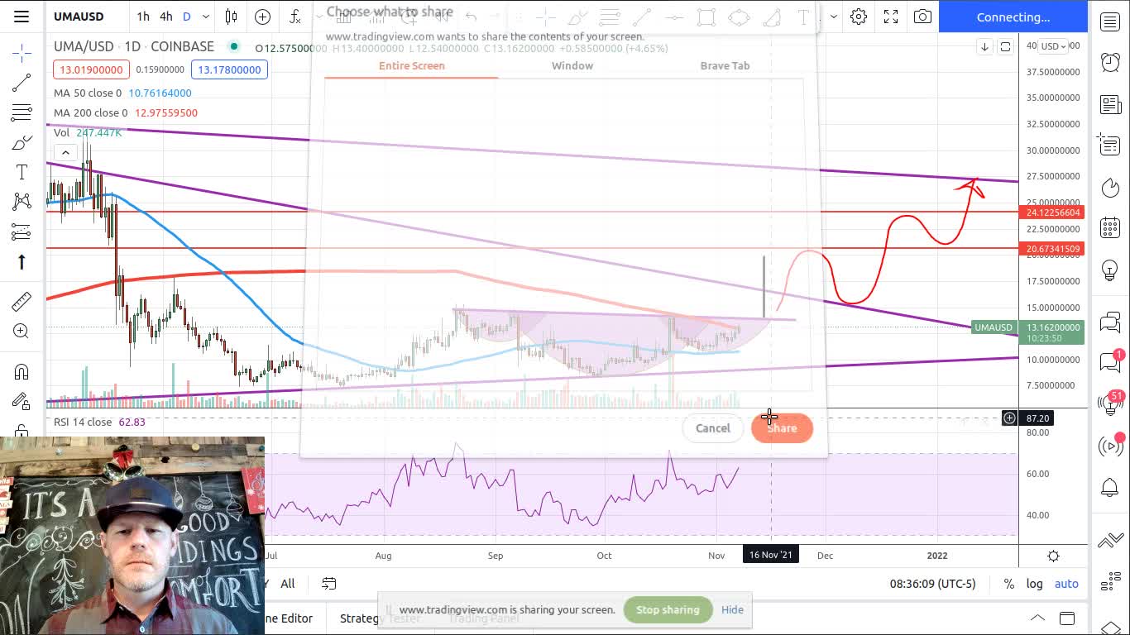Select the trend line drawing tool

(22, 83)
